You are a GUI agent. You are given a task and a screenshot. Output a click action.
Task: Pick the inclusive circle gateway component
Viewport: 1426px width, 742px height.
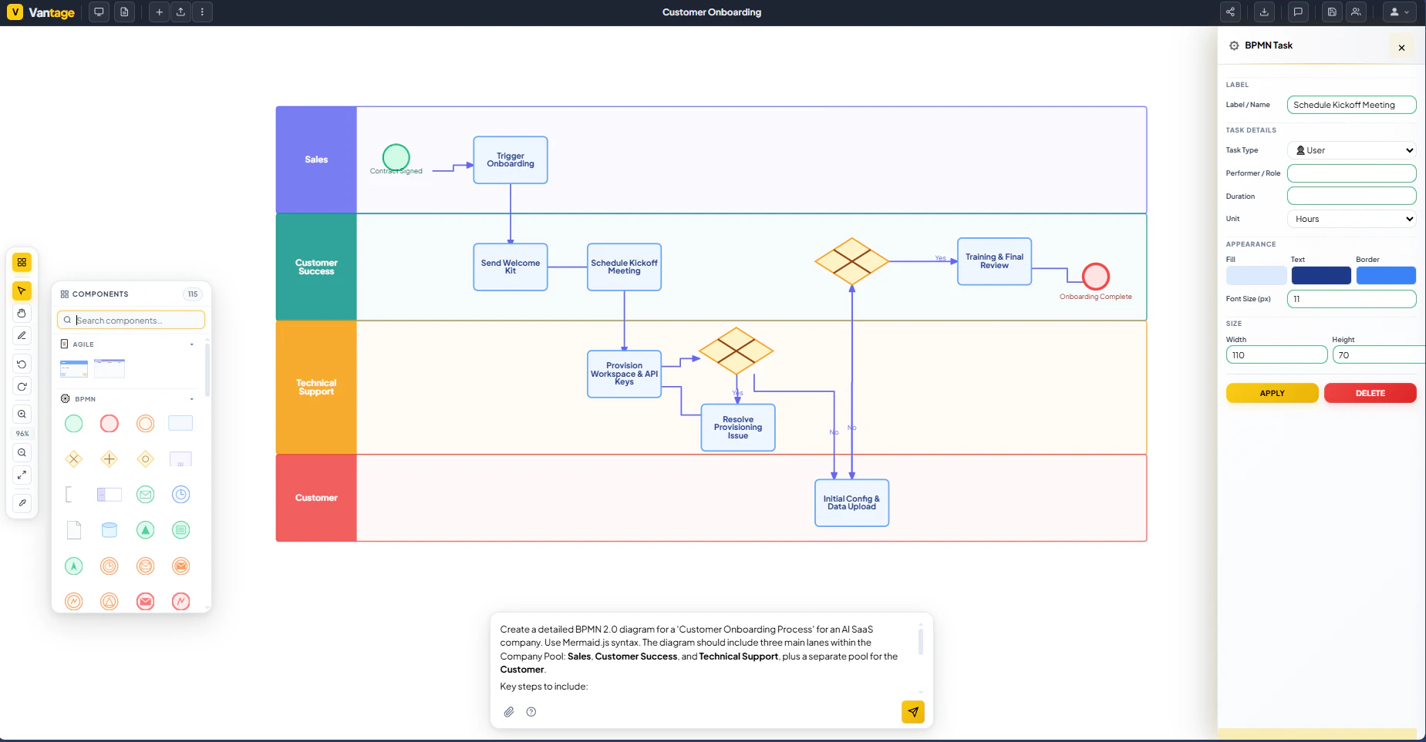[145, 459]
